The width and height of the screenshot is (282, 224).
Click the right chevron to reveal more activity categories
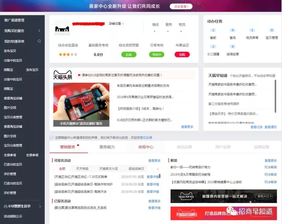[158, 168]
